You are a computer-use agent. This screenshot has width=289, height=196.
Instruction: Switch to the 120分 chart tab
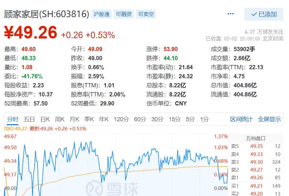(121, 119)
